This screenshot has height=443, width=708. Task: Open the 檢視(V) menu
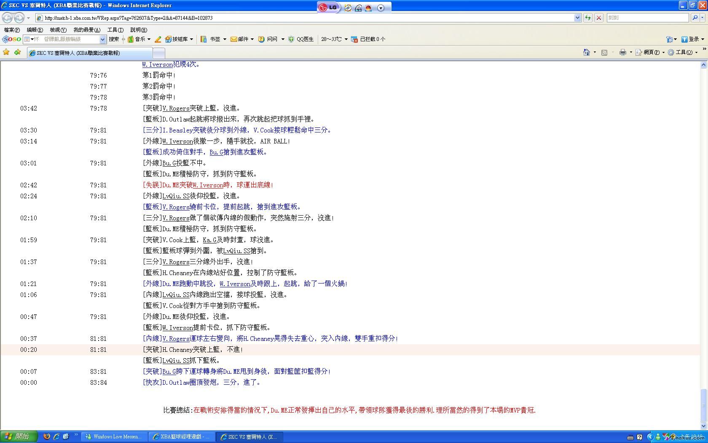(58, 30)
